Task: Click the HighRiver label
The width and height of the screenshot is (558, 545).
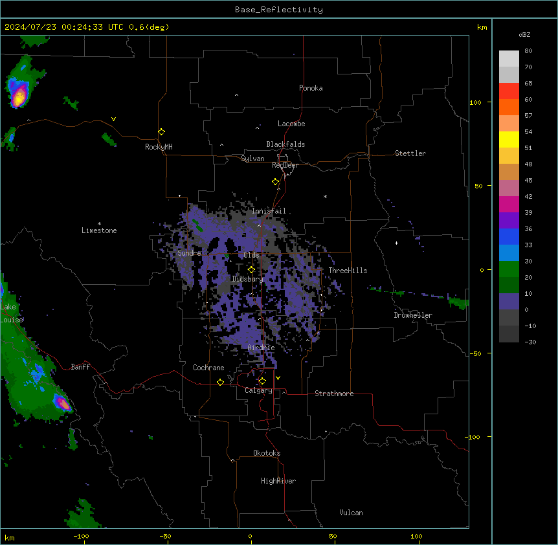Action: (x=278, y=481)
